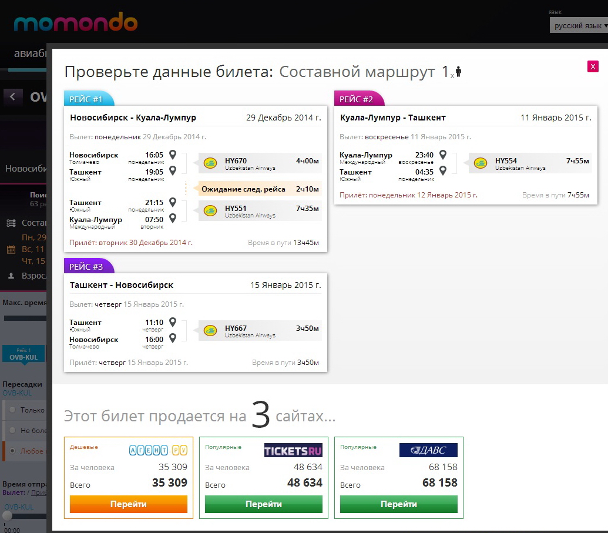This screenshot has height=533, width=608.
Task: Click the total price 48 634
Action: 305,482
